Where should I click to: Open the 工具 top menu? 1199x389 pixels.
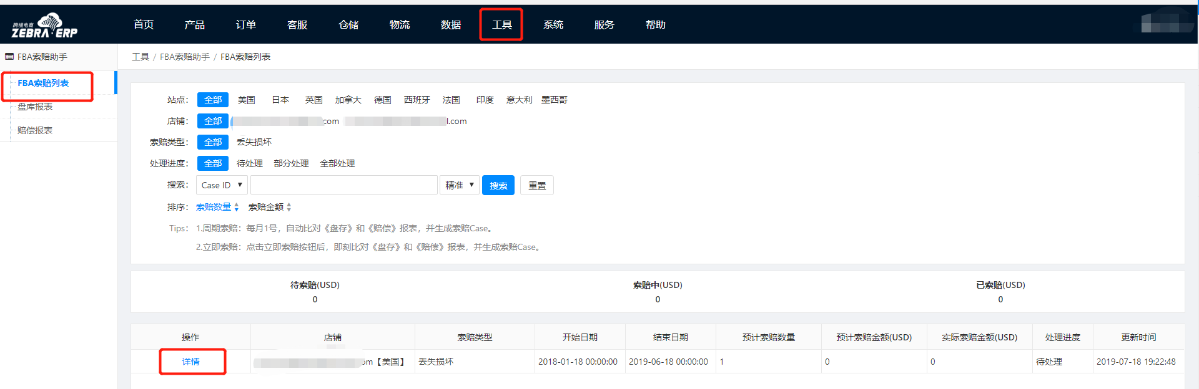501,25
